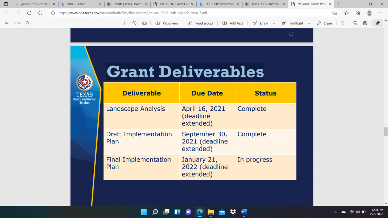Search the PDF with the magnifier icon
Image resolution: width=388 pixels, height=218 pixels.
click(27, 23)
